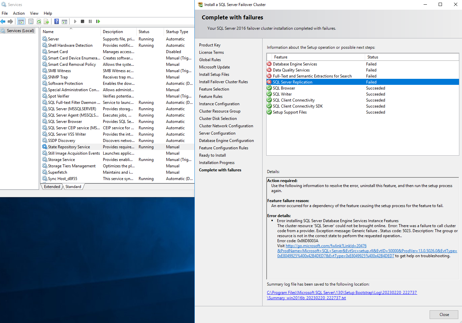Click green success icon for SQL Browser
The height and width of the screenshot is (323, 462).
coord(269,88)
